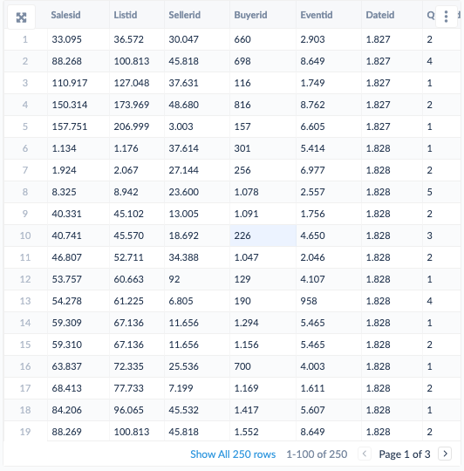Sort by the Sellerid column header
Viewport: 464px width, 471px height.
coord(184,15)
